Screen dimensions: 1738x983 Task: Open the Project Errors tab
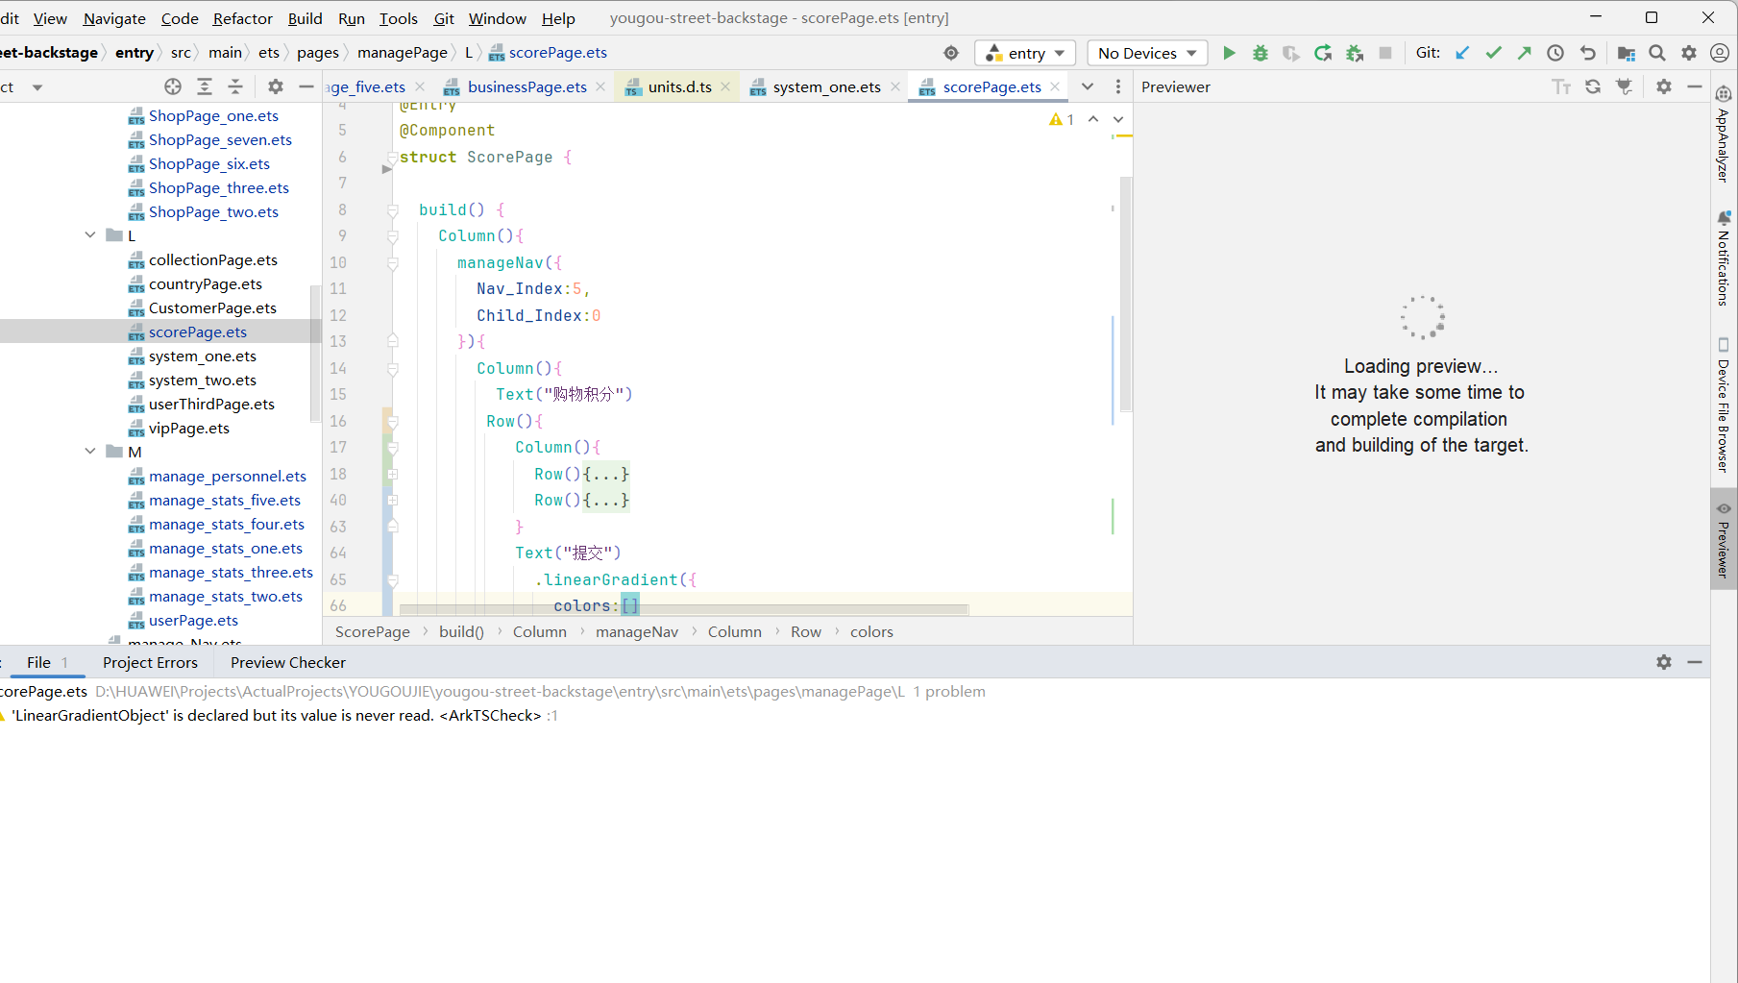150,662
